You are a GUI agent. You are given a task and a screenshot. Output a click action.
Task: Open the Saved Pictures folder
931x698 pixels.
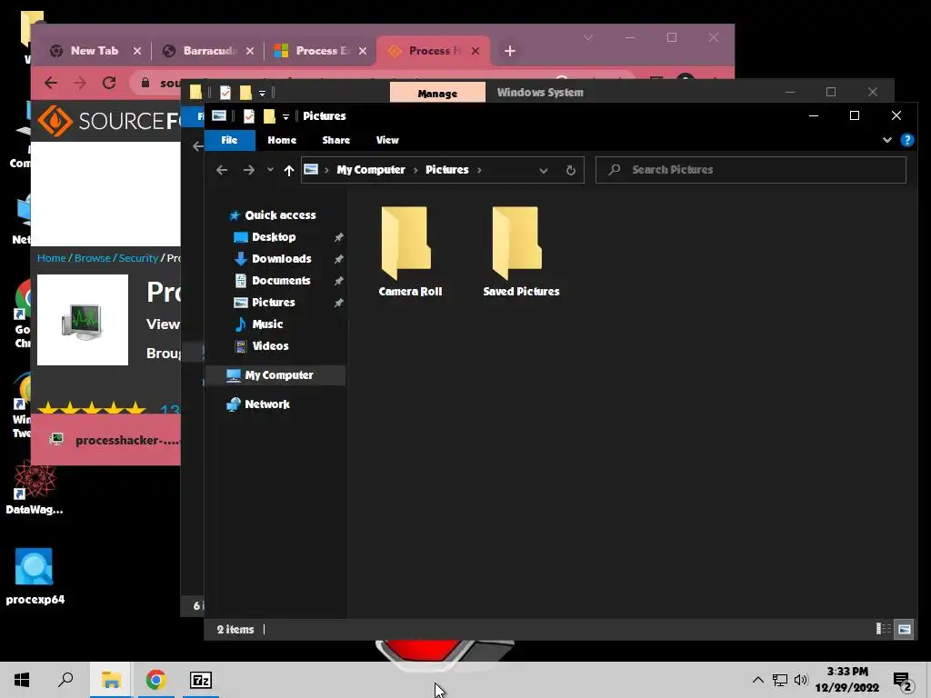click(x=521, y=252)
